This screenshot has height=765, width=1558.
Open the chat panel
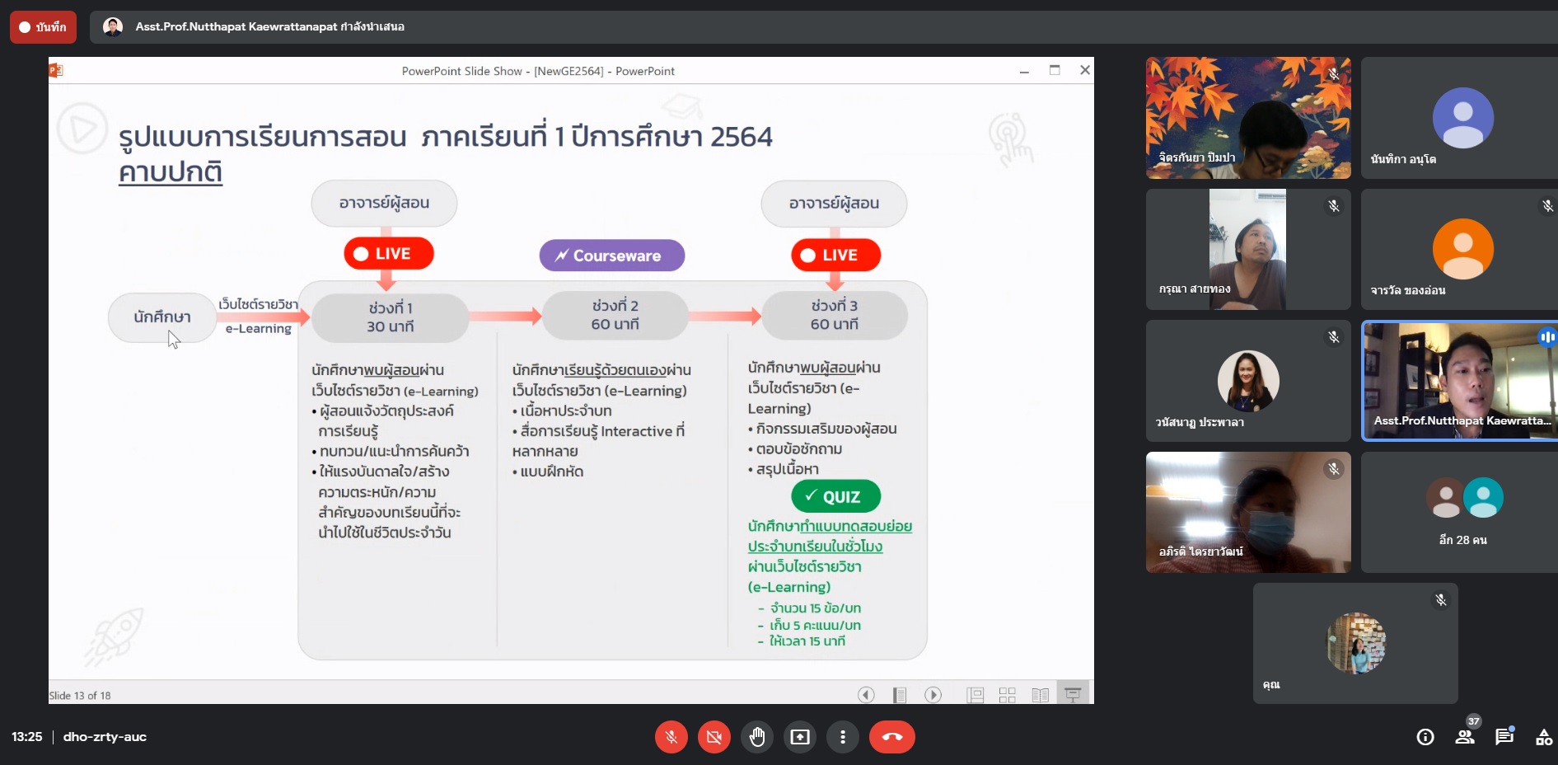(x=1504, y=737)
